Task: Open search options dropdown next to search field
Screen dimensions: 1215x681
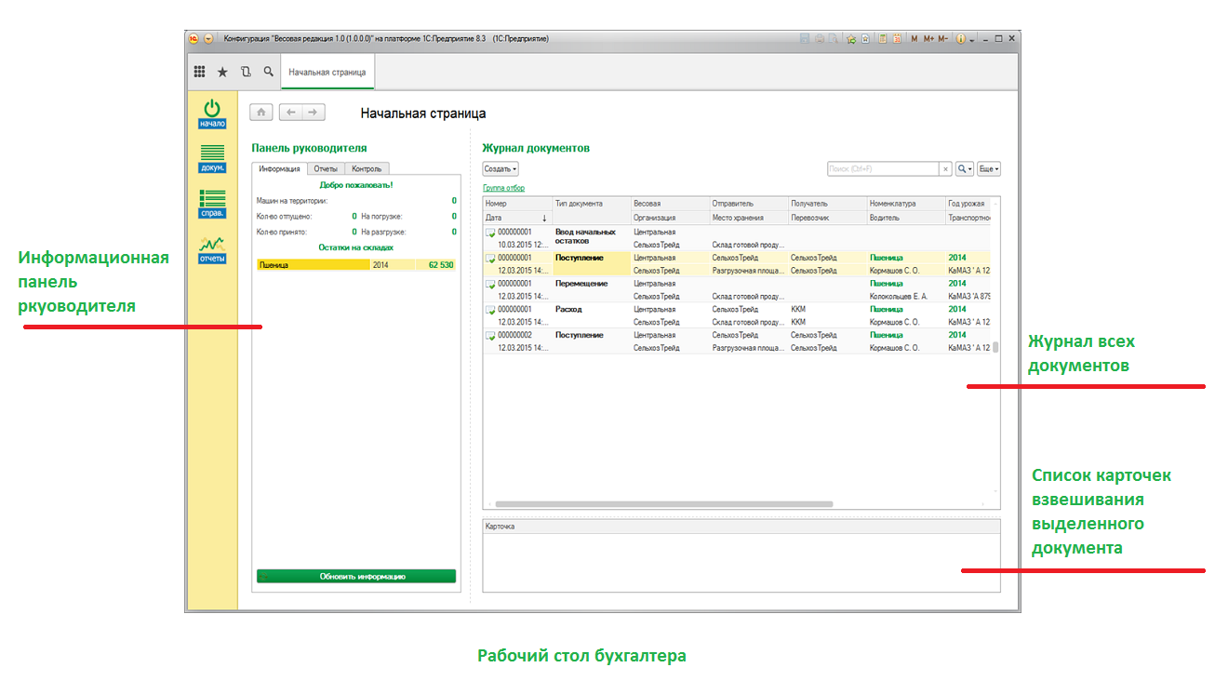Action: click(965, 169)
